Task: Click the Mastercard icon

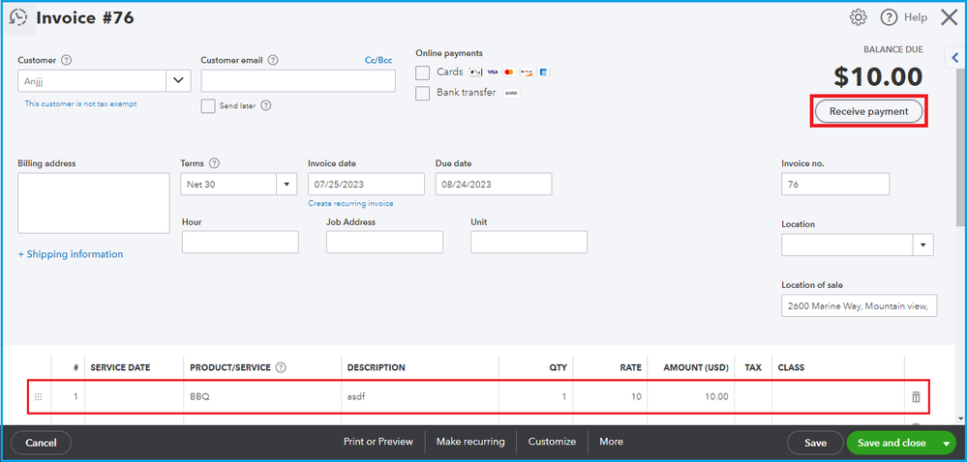Action: 509,72
